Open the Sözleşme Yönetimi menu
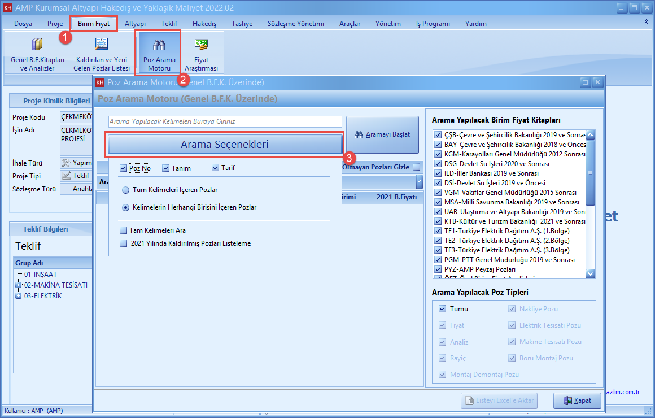 point(296,23)
